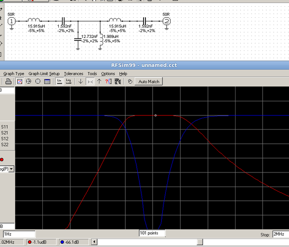The width and height of the screenshot is (289, 247).
Task: Select the polar plot icon
Action: (x=38, y=82)
